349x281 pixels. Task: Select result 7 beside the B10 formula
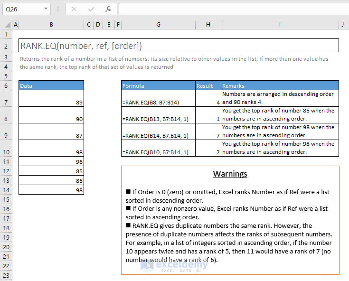pos(208,148)
